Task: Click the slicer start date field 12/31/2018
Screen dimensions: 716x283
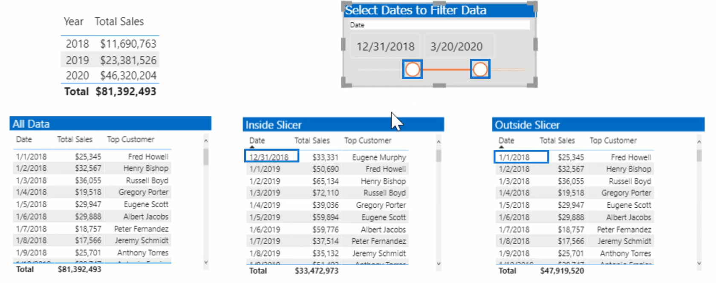Action: pos(385,46)
